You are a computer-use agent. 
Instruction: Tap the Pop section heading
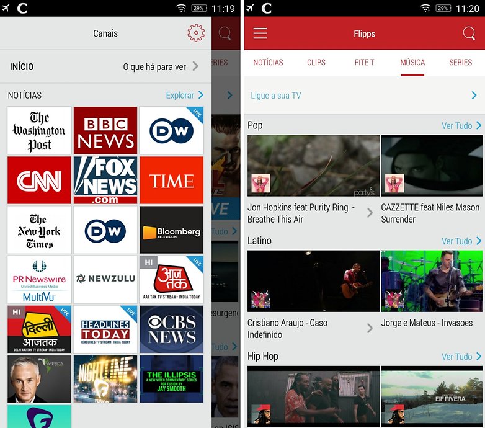255,125
